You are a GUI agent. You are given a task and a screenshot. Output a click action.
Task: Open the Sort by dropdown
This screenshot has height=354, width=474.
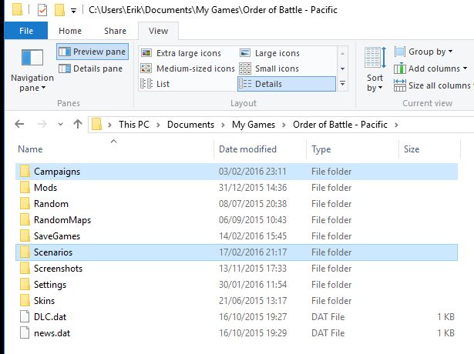375,69
